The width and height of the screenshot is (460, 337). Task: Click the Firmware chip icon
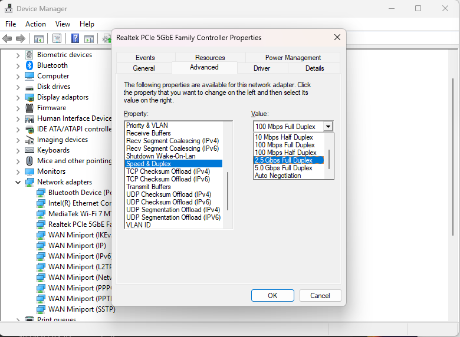[29, 108]
